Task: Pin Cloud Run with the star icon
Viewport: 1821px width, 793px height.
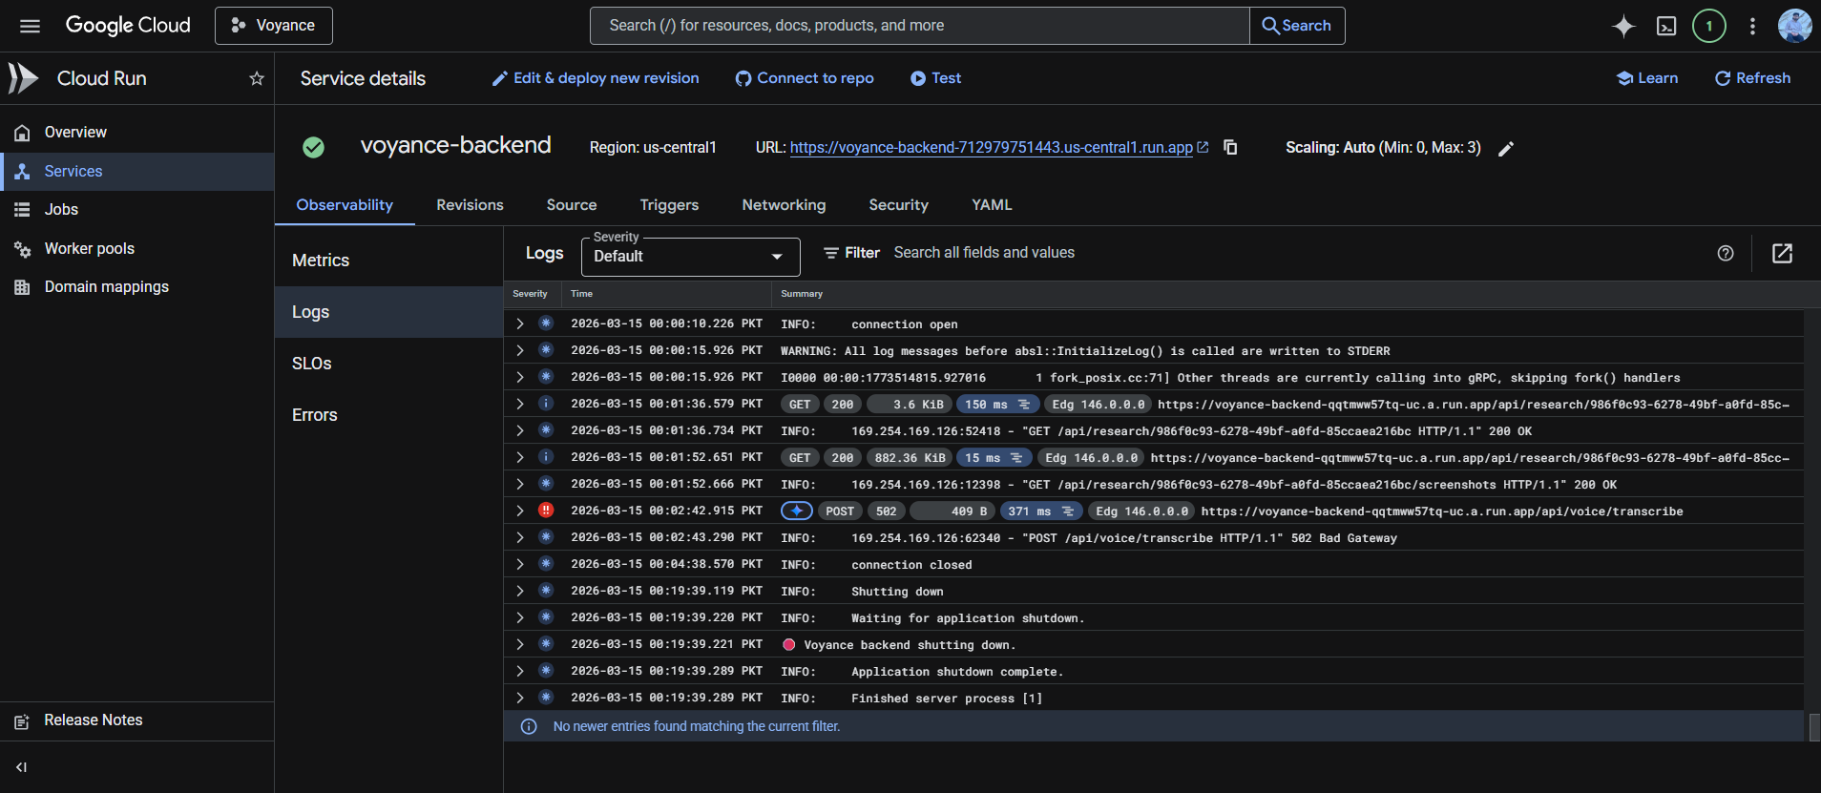Action: pyautogui.click(x=256, y=78)
